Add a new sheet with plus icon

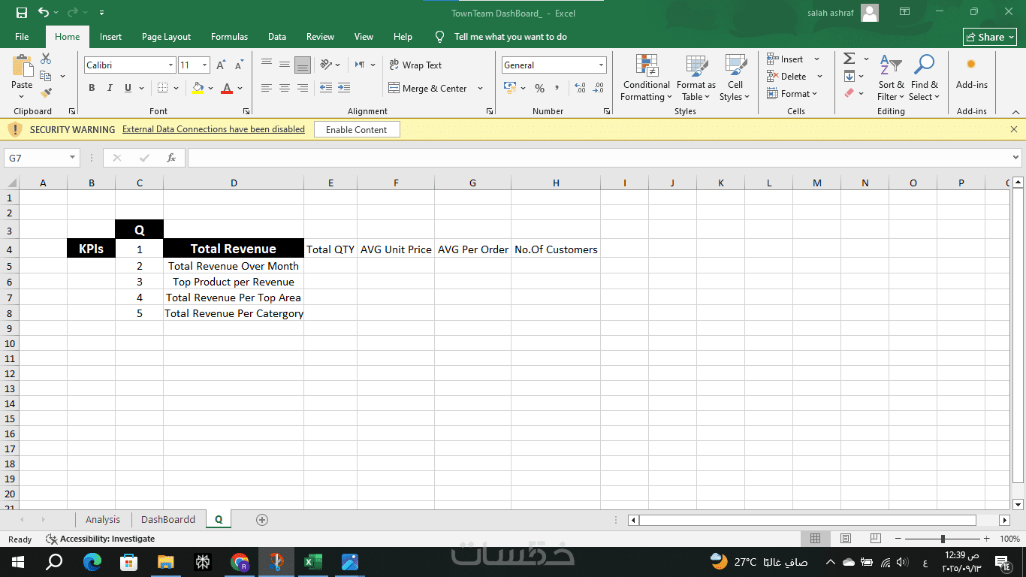(262, 519)
